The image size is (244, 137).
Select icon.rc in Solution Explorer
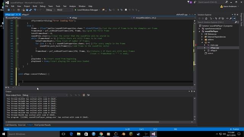point(210,53)
